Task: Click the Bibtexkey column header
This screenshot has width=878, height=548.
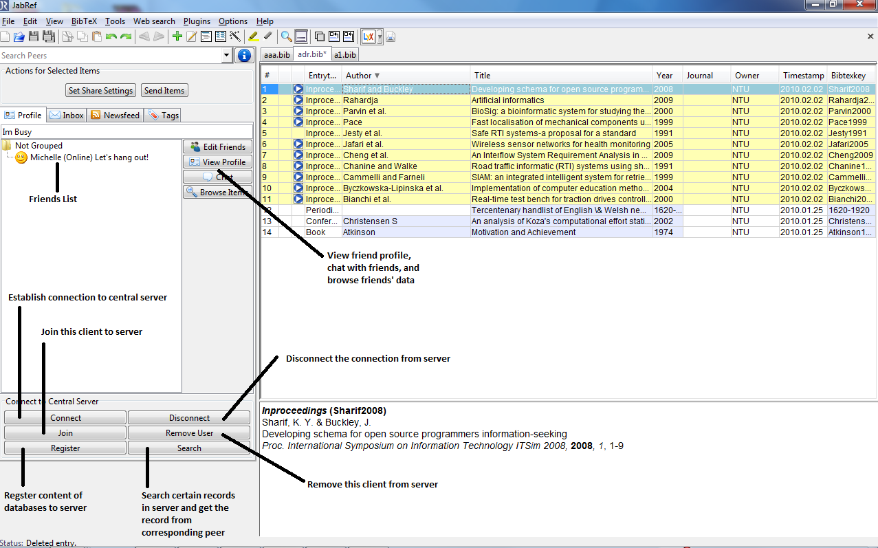Action: (852, 76)
